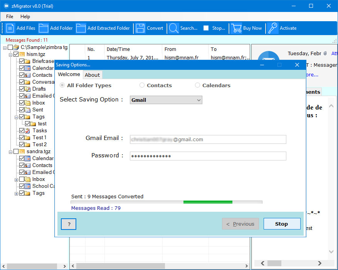Toggle the root C:\Sample checkbox

(x=10, y=47)
